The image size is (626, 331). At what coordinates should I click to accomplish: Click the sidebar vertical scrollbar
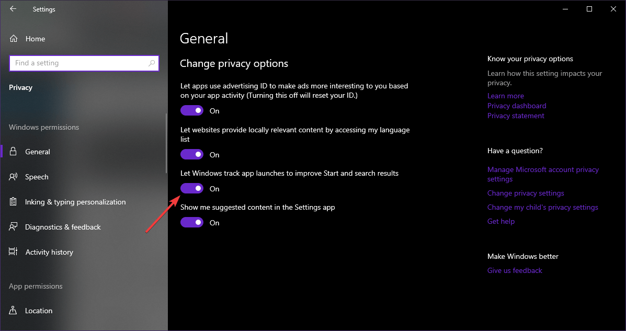tap(166, 143)
